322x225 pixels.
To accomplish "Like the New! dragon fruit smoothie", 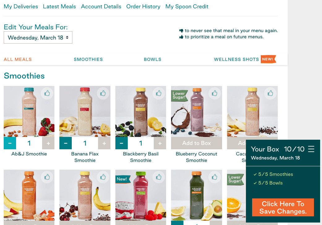I will click(159, 177).
